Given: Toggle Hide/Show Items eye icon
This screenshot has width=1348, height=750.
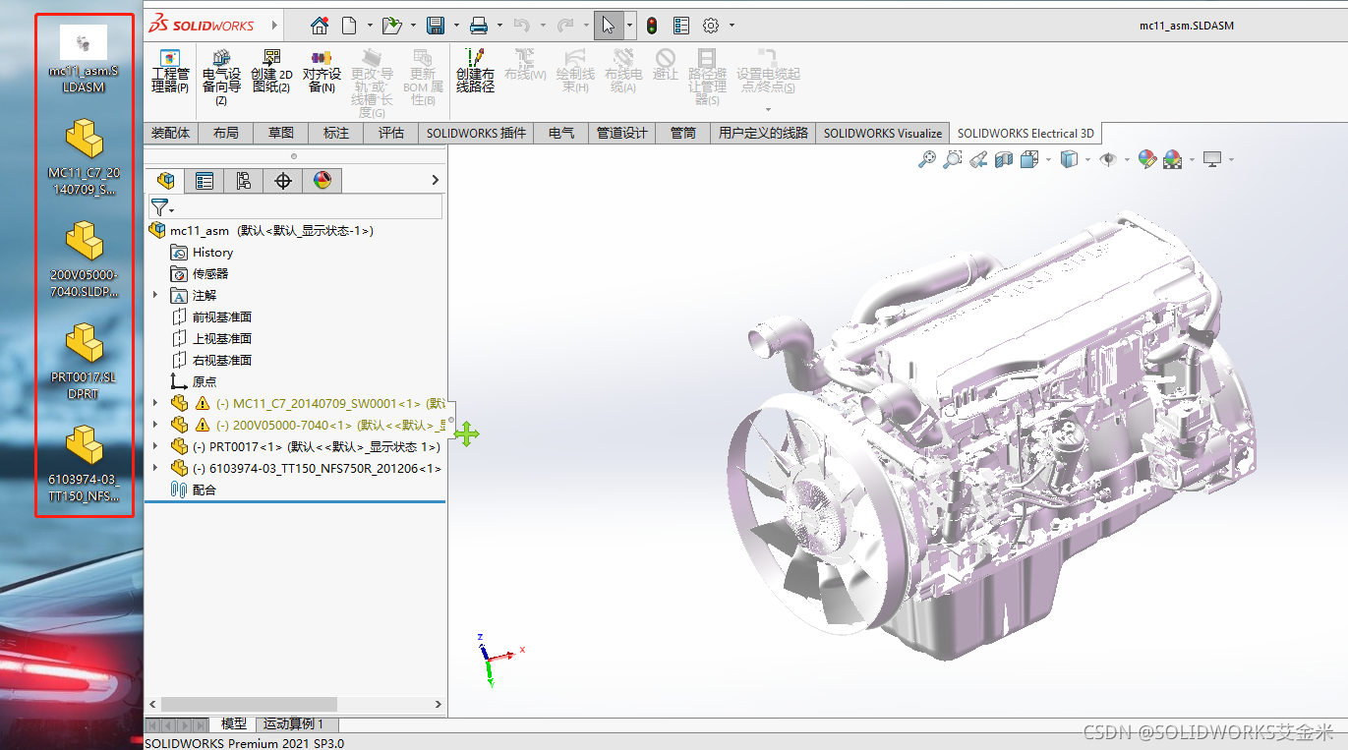Looking at the screenshot, I should (x=1108, y=159).
